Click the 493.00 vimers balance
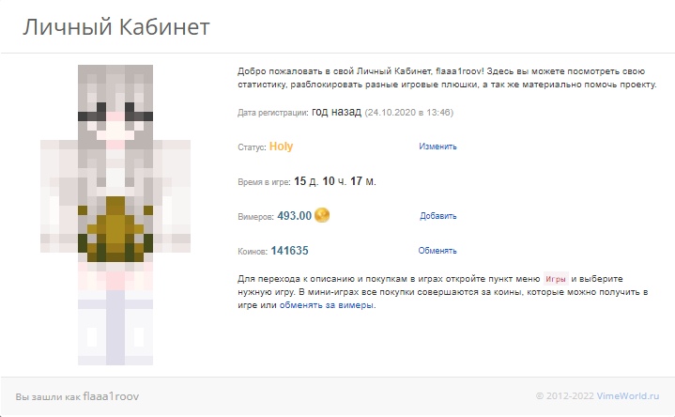The width and height of the screenshot is (675, 417). click(x=295, y=216)
